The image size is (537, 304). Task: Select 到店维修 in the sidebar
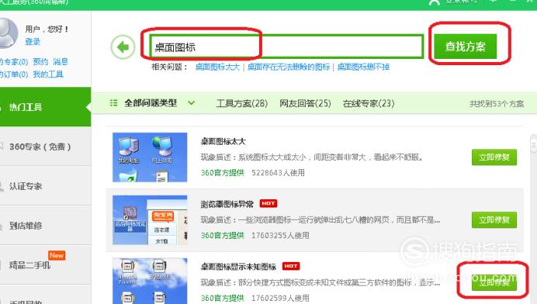click(46, 226)
